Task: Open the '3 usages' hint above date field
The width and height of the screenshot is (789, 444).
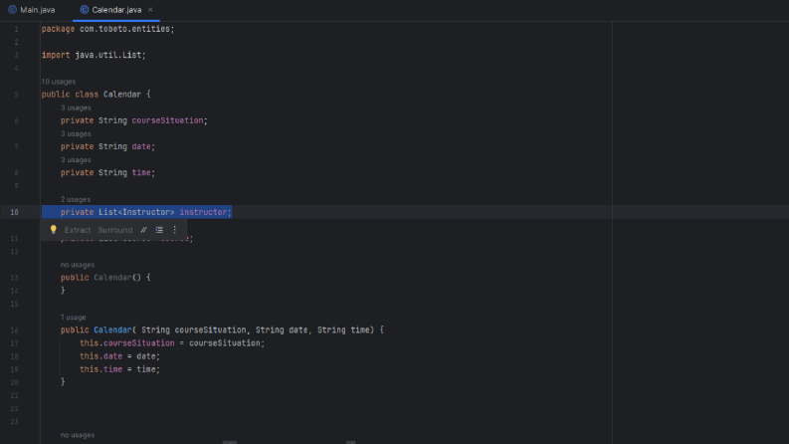Action: [x=76, y=134]
